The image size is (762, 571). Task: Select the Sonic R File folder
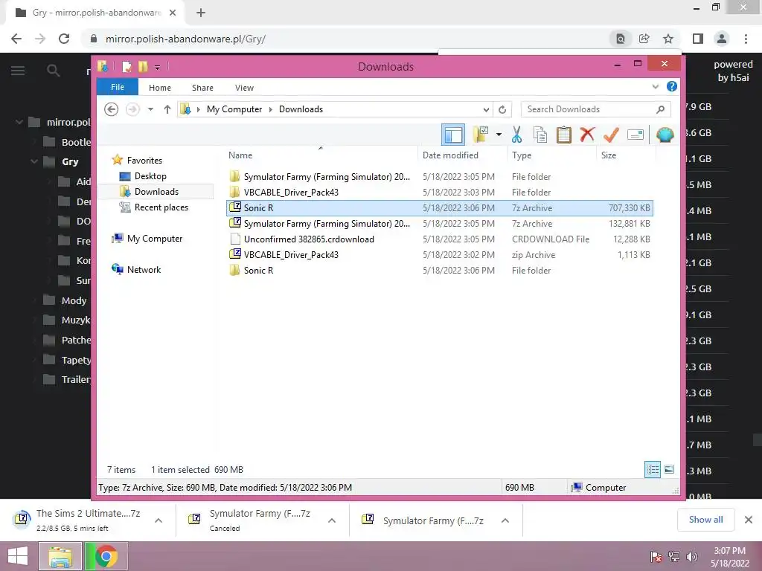click(x=439, y=271)
